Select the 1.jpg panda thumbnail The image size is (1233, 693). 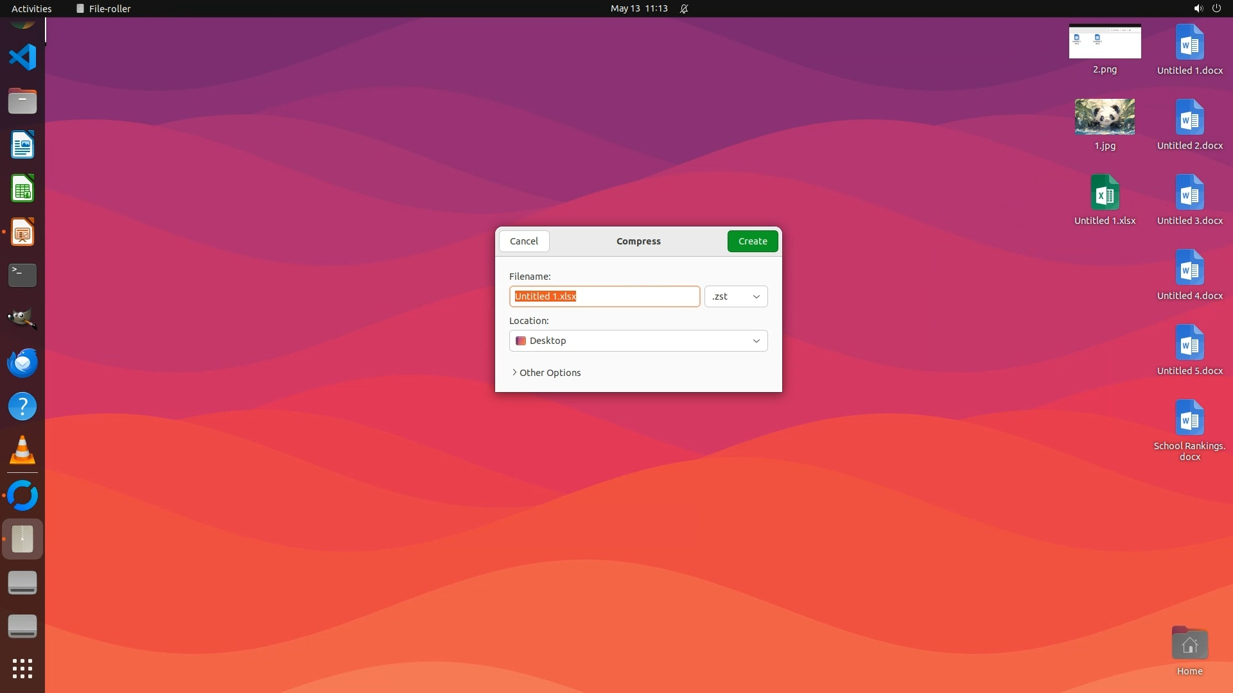click(x=1105, y=117)
